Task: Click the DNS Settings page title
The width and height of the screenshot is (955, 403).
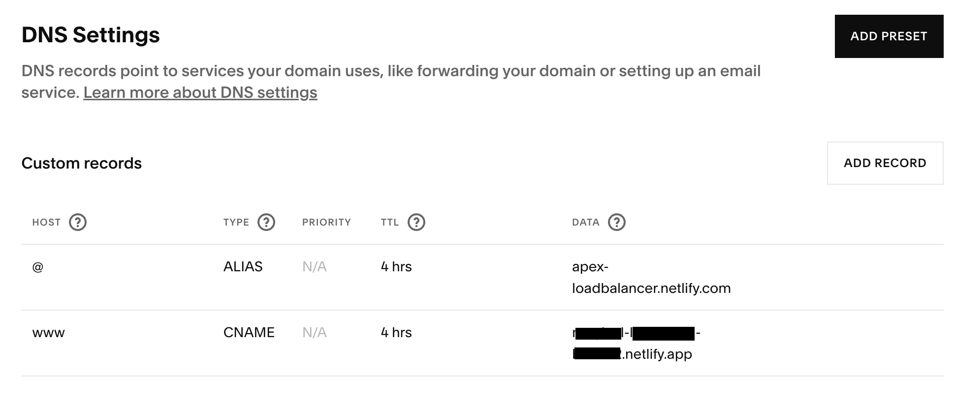Action: click(x=91, y=35)
